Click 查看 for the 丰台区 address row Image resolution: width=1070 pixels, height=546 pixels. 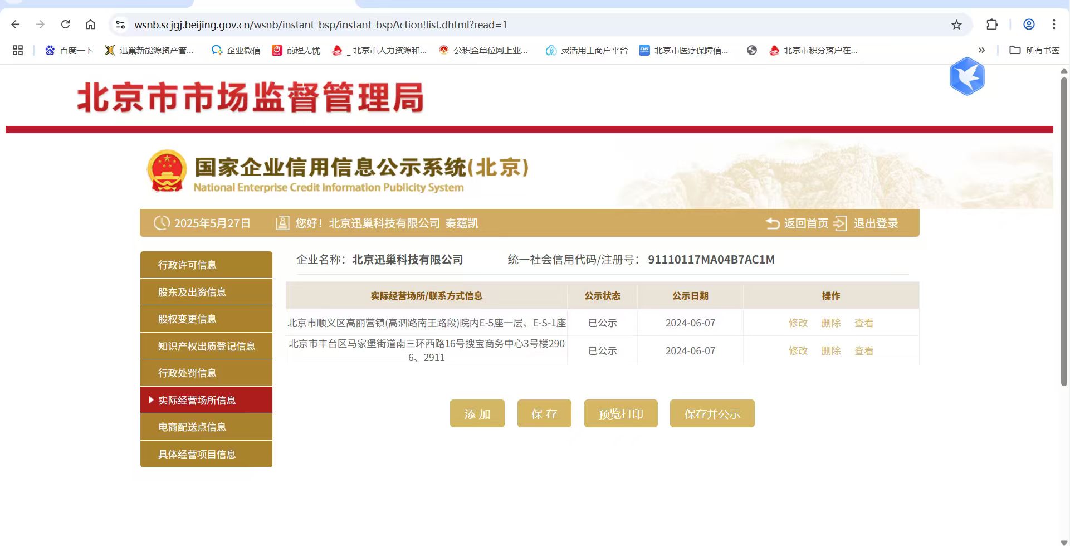864,350
